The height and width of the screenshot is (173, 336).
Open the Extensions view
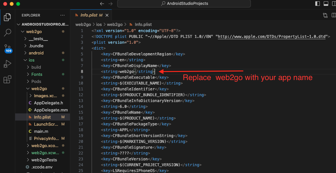pos(7,80)
